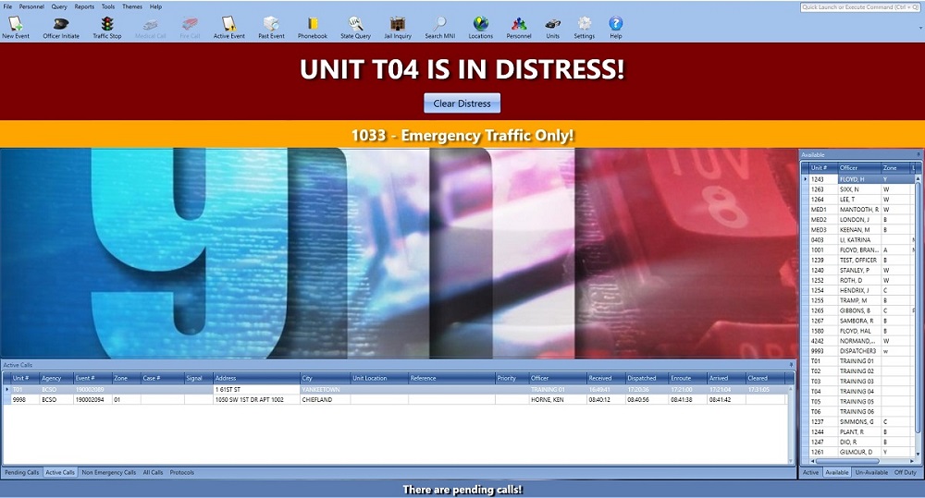Click the Search MNI magnifier icon

440,27
